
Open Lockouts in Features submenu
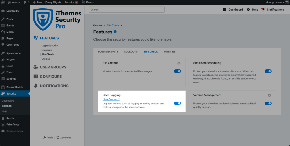pos(47,50)
